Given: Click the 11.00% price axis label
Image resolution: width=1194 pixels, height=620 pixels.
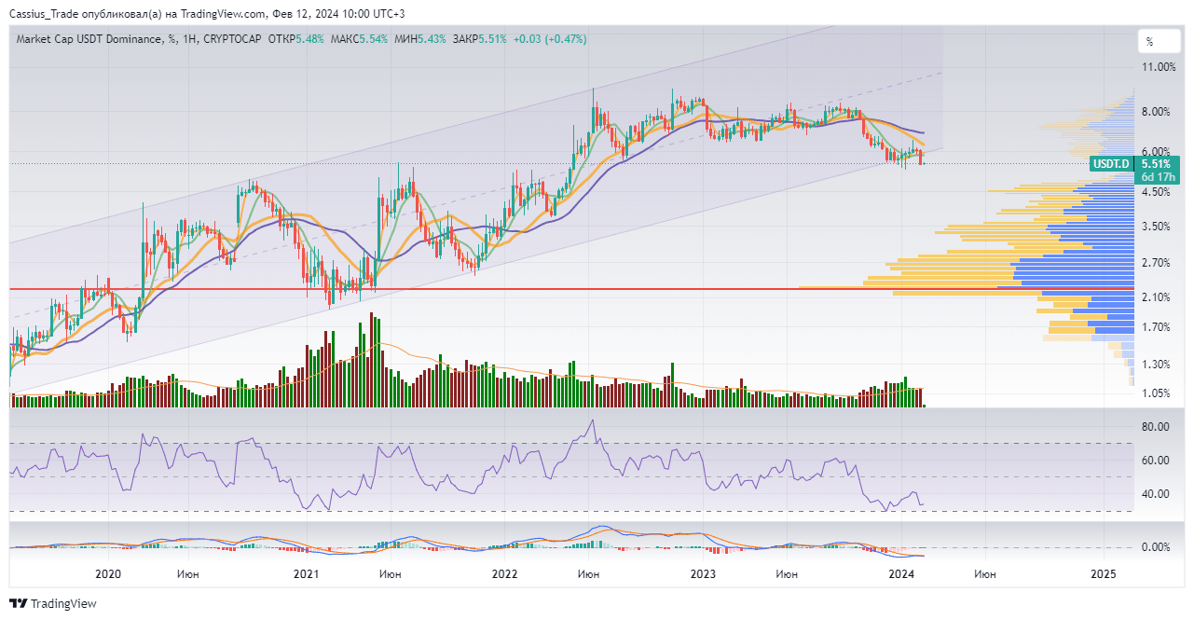Looking at the screenshot, I should click(1159, 67).
